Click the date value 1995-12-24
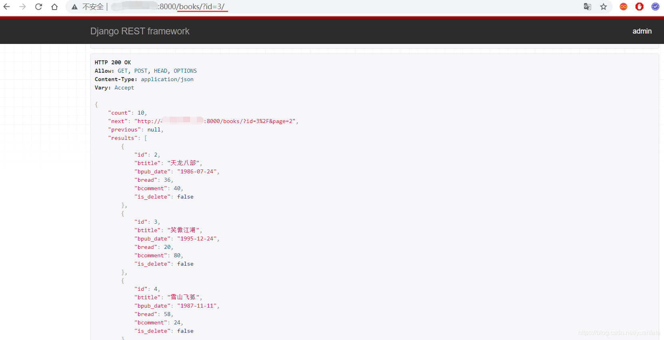Viewport: 664px width, 340px height. click(197, 239)
